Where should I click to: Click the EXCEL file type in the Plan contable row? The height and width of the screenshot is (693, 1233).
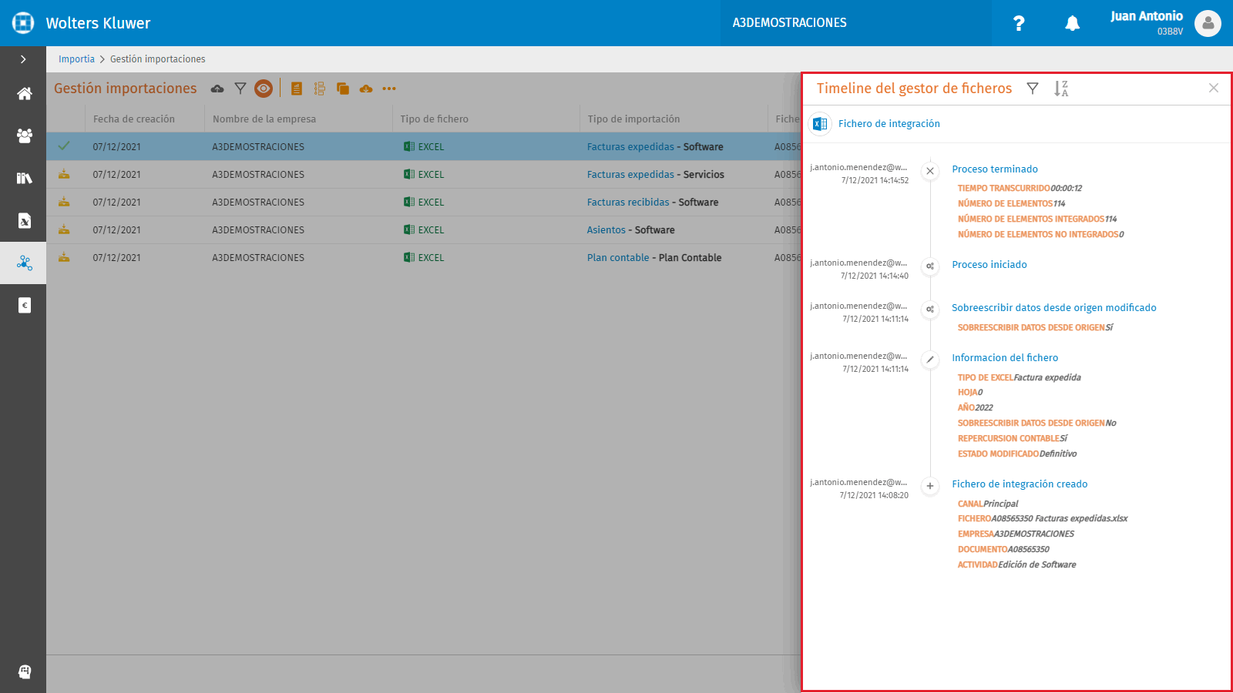click(424, 258)
